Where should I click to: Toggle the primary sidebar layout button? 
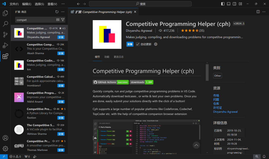pos(223,4)
